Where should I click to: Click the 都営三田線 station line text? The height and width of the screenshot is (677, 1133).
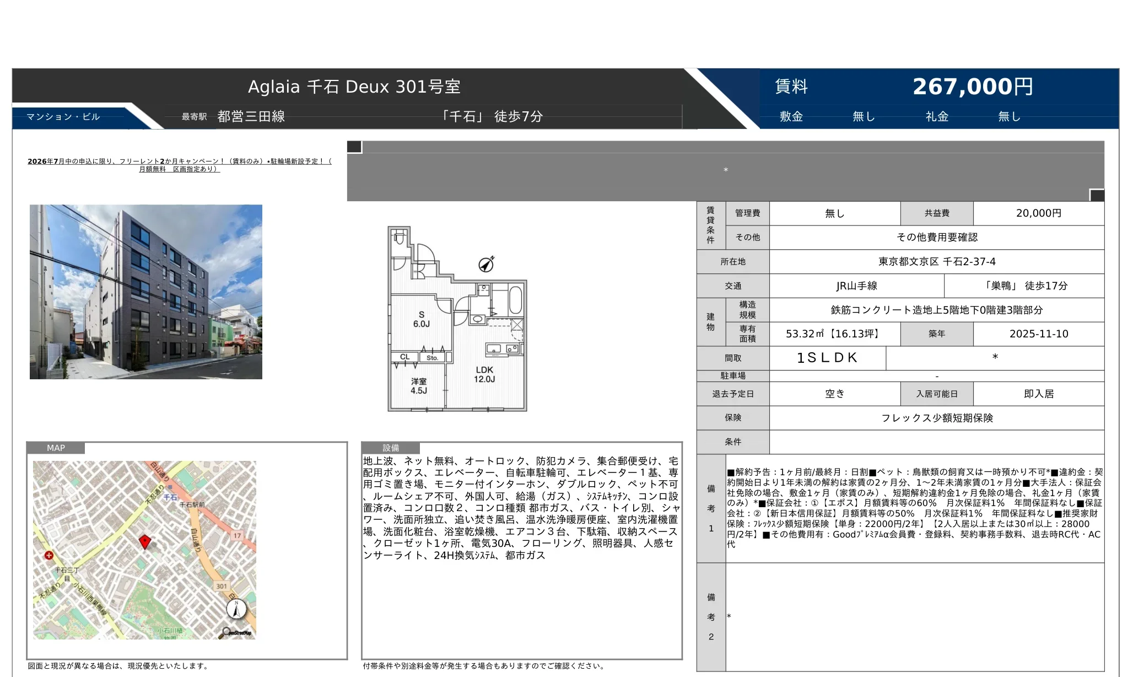click(251, 116)
